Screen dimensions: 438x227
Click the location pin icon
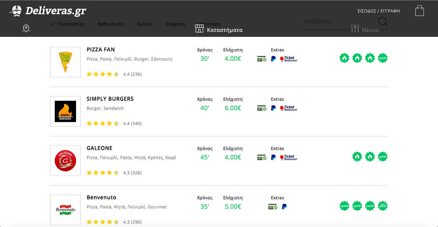pyautogui.click(x=26, y=28)
